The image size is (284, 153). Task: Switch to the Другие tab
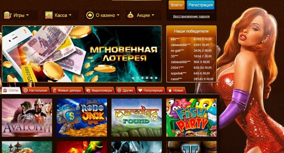coord(125,90)
